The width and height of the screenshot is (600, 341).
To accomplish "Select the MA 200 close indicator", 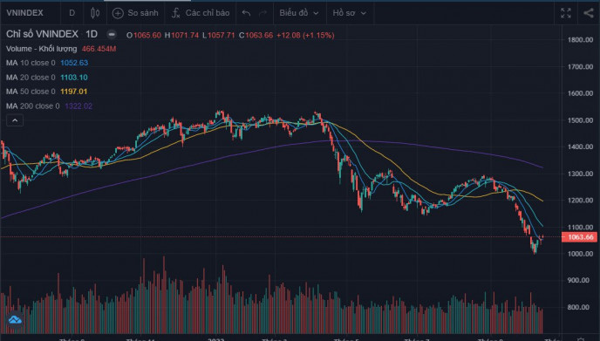I will [33, 106].
